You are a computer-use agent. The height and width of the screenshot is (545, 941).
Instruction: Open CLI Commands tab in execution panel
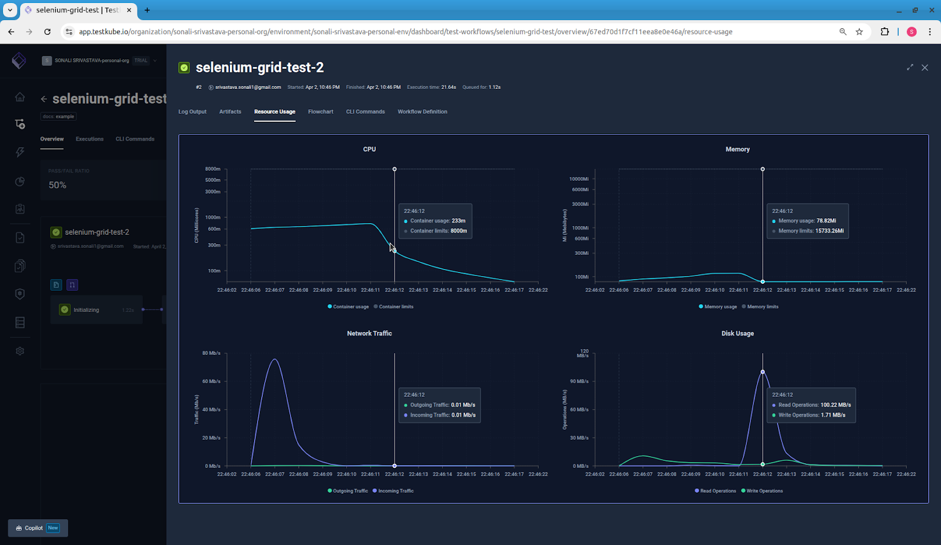(365, 112)
